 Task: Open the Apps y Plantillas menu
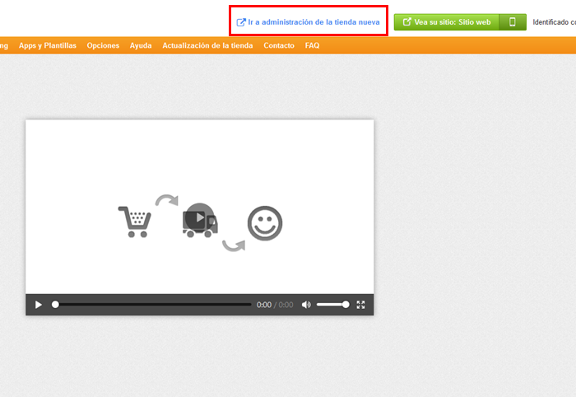coord(48,45)
